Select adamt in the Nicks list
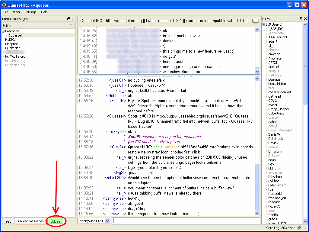 pos(273,41)
